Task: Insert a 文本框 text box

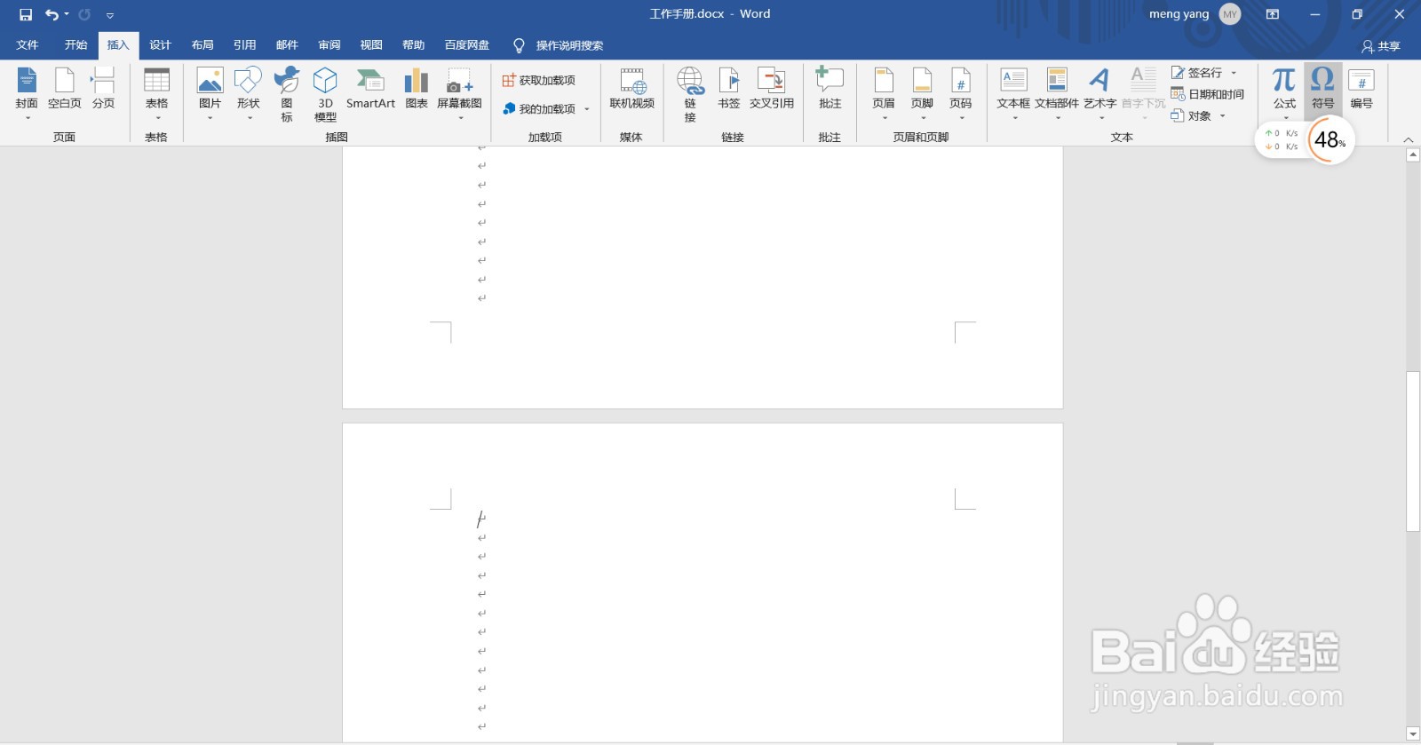Action: [1013, 93]
